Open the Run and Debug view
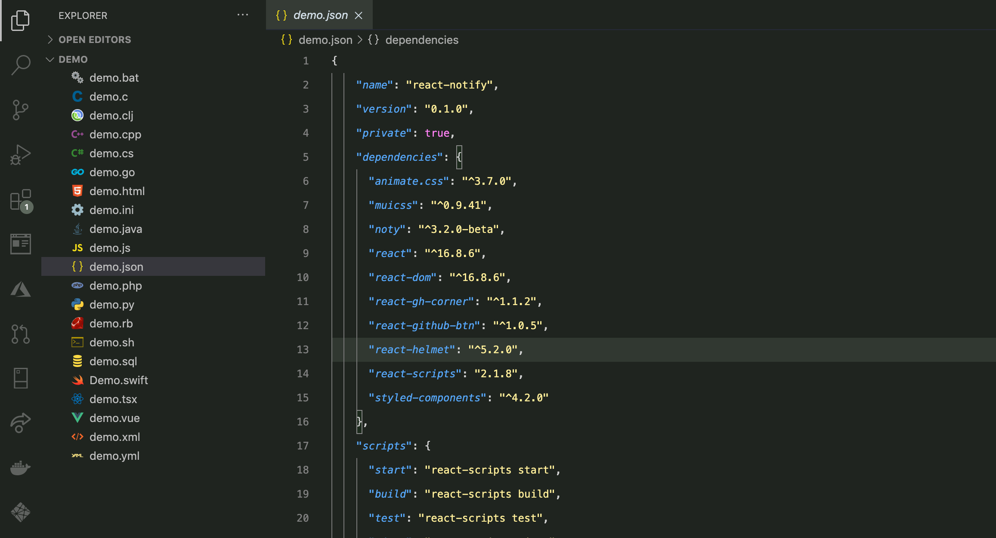This screenshot has width=996, height=538. [21, 155]
